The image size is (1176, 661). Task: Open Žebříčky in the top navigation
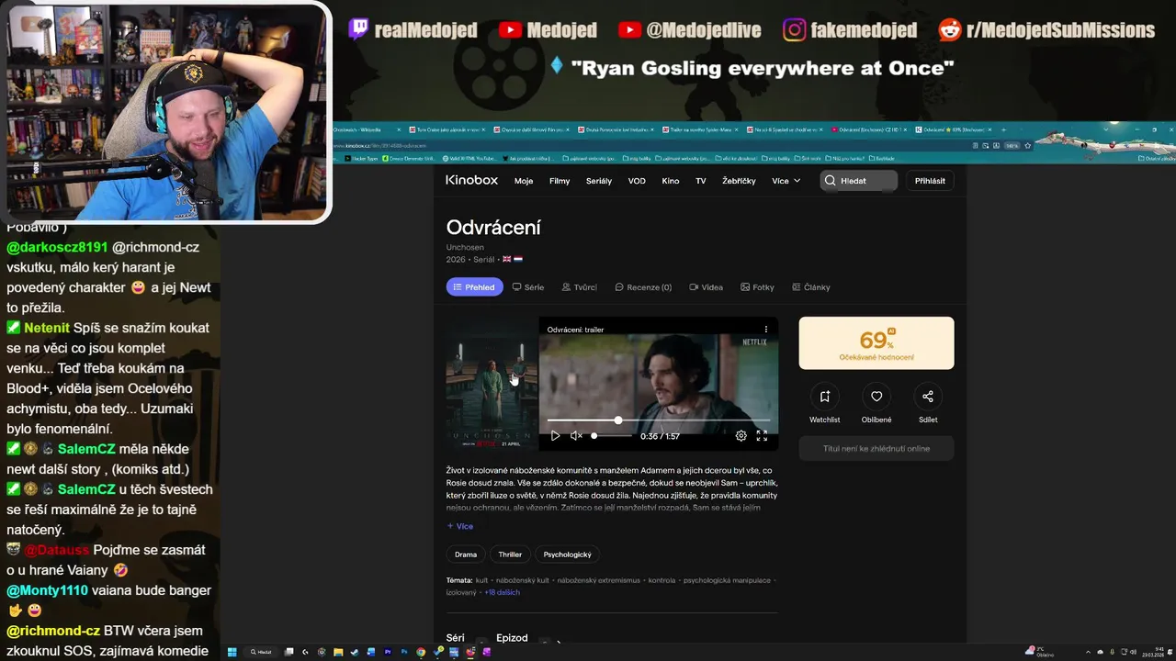tap(739, 181)
